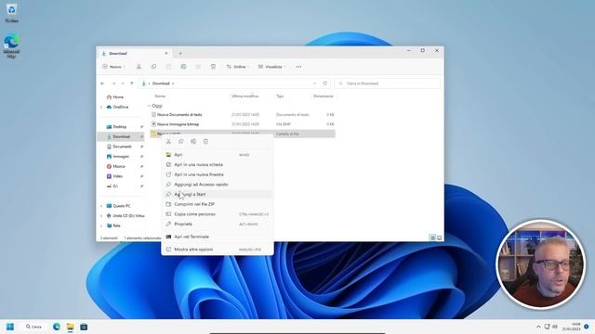Sort by the Dimensione column header
Screen dimensions: 595x334
click(x=324, y=96)
